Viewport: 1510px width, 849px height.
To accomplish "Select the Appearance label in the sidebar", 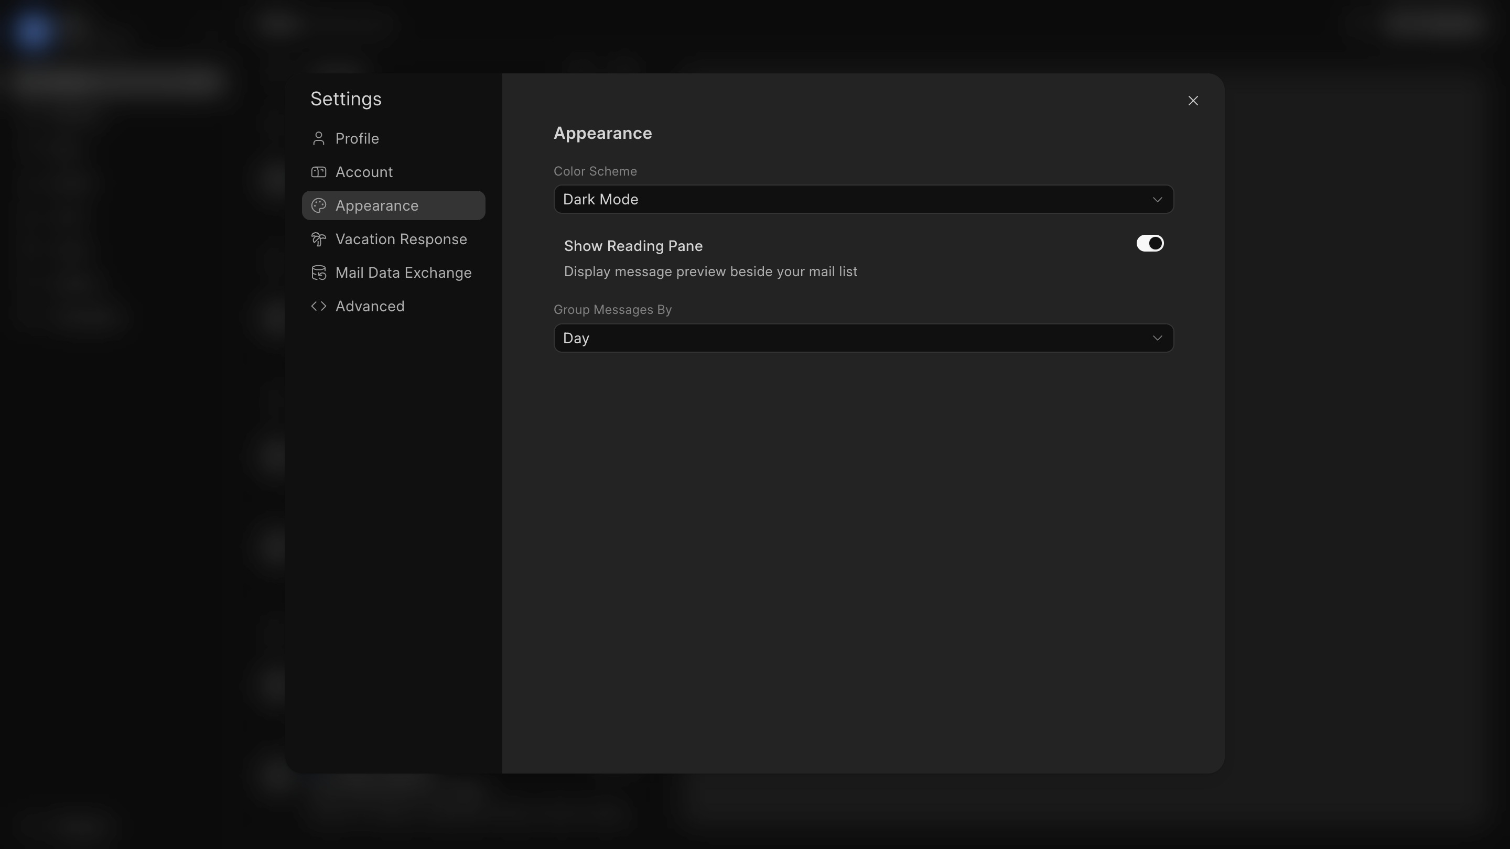I will pos(377,205).
